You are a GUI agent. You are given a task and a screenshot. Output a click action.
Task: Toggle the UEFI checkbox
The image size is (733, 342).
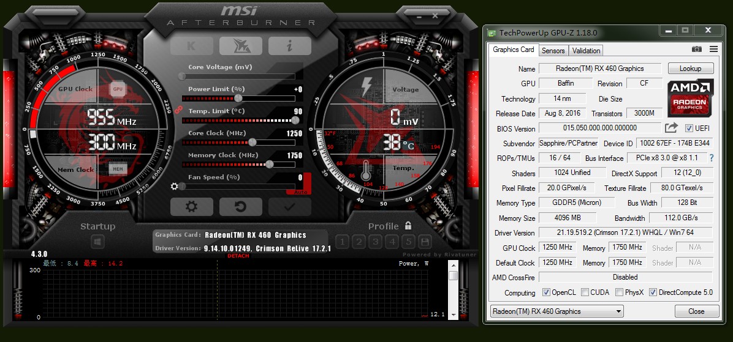point(689,128)
